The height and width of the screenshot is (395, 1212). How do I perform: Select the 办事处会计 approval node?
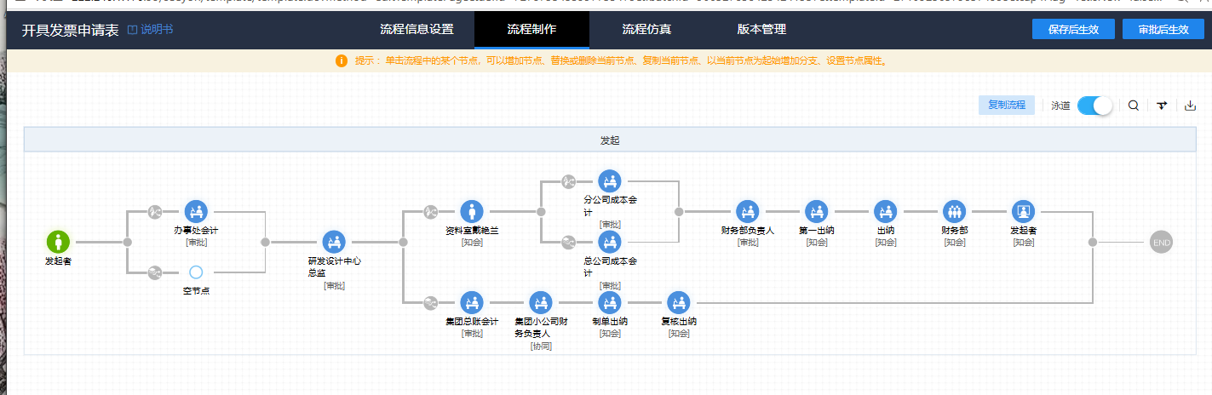pos(197,211)
